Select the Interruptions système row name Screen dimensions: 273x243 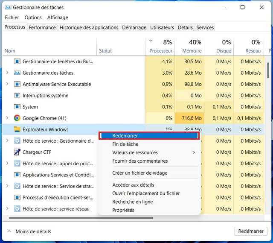[x=46, y=96]
